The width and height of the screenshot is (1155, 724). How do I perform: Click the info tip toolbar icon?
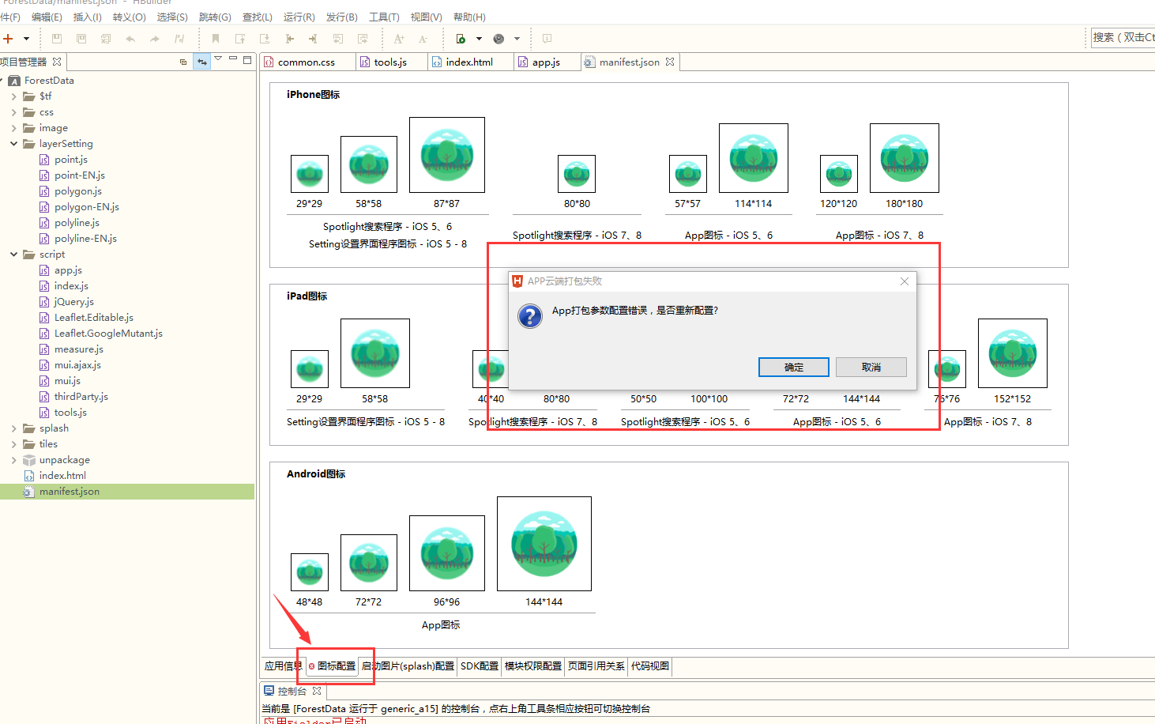click(547, 39)
